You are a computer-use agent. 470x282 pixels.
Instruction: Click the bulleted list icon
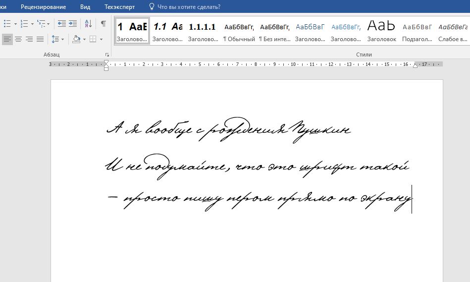coord(7,23)
